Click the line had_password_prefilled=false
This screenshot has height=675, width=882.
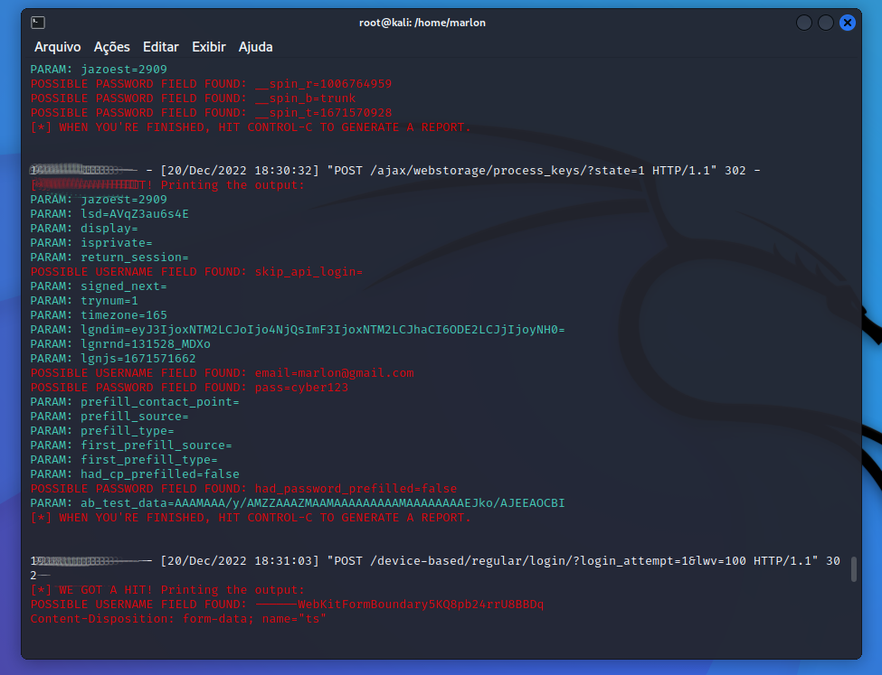click(x=243, y=489)
